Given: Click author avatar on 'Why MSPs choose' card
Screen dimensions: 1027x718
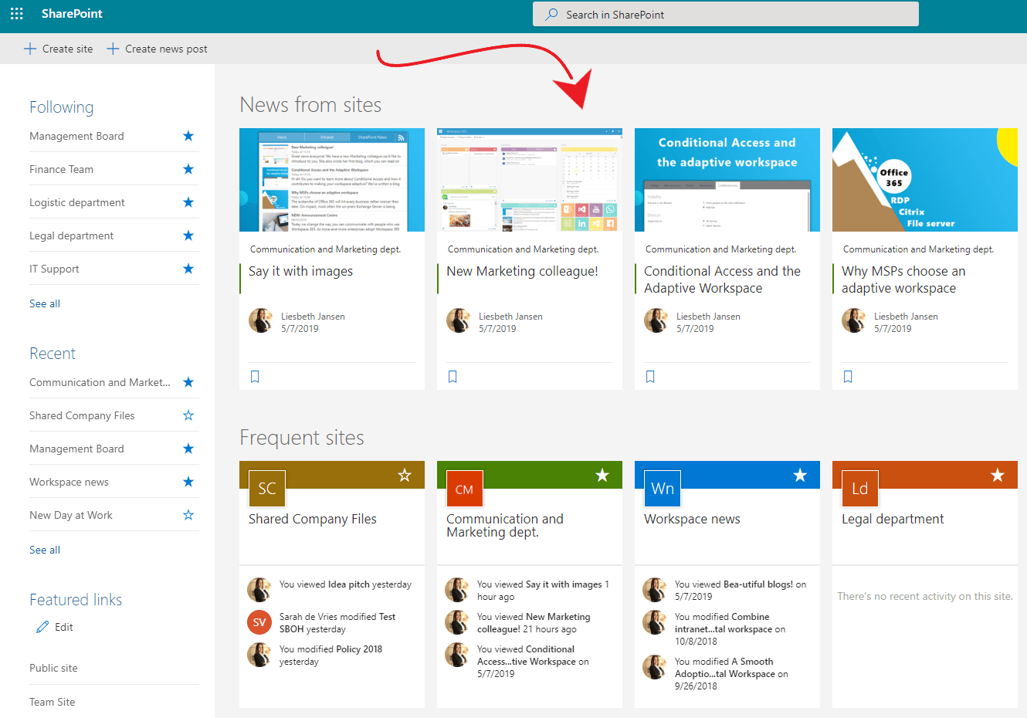Looking at the screenshot, I should tap(854, 320).
